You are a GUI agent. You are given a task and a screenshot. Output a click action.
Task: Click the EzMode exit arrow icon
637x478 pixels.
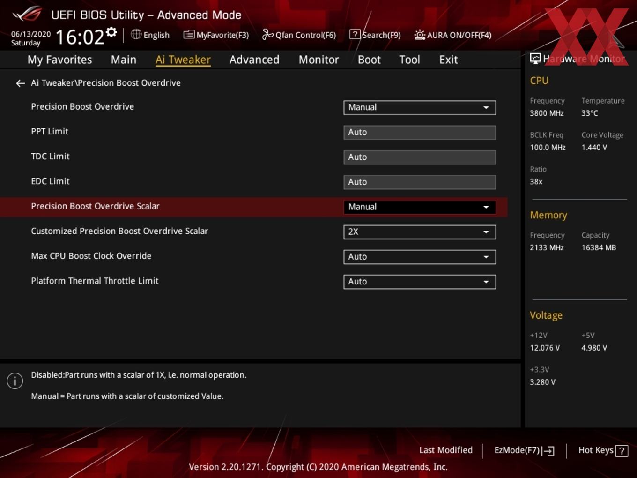click(x=548, y=451)
